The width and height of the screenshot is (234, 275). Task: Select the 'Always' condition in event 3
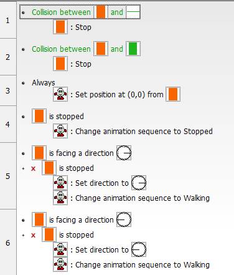coord(44,83)
